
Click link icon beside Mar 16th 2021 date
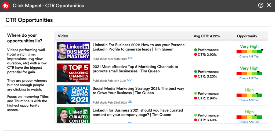pos(130,58)
